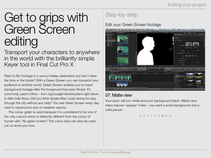The image size is (211, 158).
Task: Select the highlighted seventh step dot
Action: coord(163,116)
